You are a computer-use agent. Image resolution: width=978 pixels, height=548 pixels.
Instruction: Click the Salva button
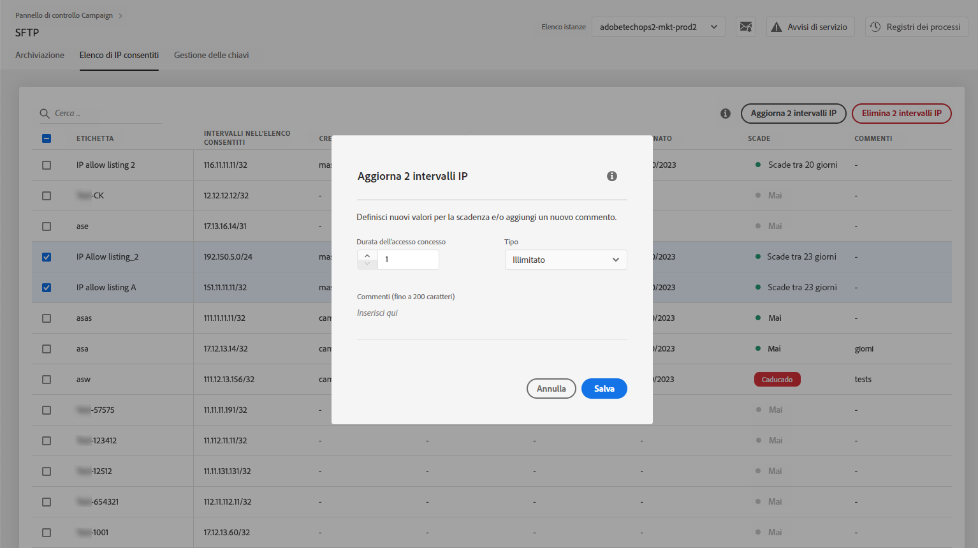(x=604, y=389)
